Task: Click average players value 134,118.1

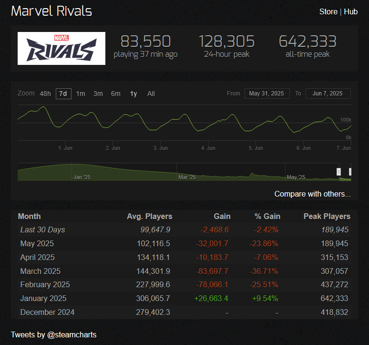Action: 154,257
